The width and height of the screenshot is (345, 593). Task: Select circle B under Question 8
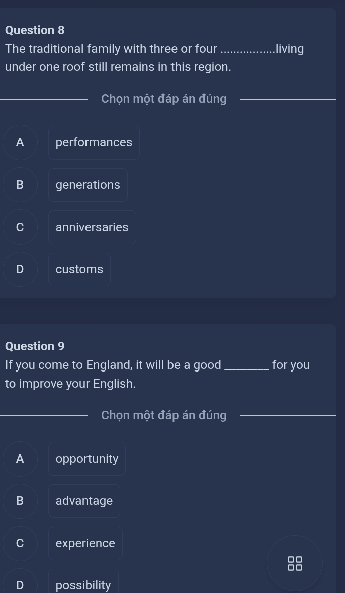20,185
